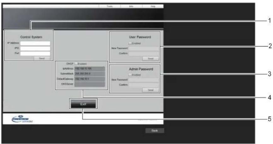The image size is (273, 144).
Task: Toggle the DHCP Enabled checkbox
Action: pyautogui.click(x=76, y=64)
